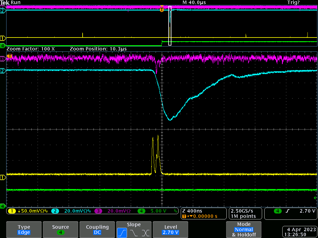
Task: Toggle the magenta channel 3 badge in readout bar
Action: tap(98, 211)
